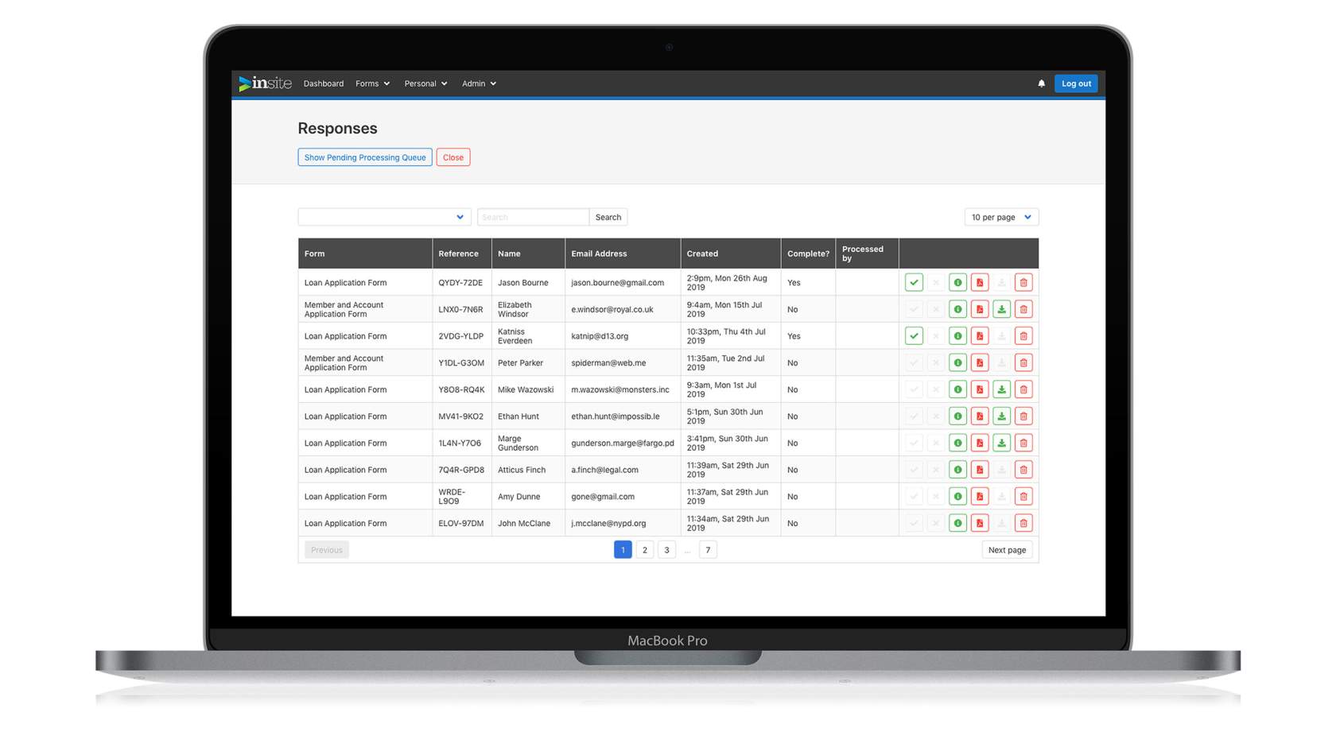Click the Responses page heading
1336x732 pixels.
337,128
